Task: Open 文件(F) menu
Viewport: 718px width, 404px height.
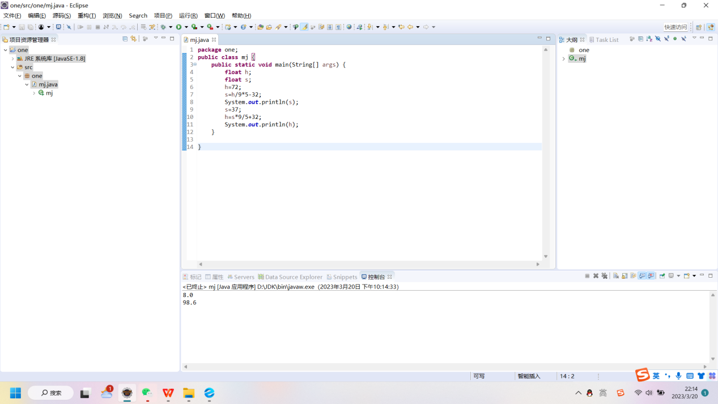Action: coord(12,15)
